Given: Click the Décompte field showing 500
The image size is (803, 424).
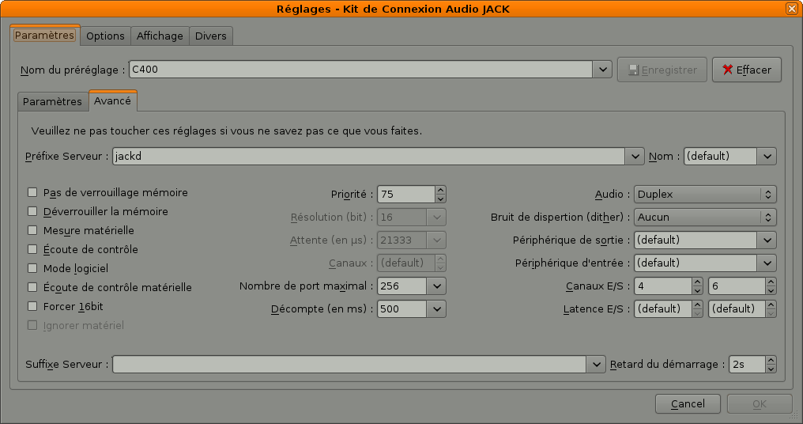Looking at the screenshot, I should click(x=402, y=309).
